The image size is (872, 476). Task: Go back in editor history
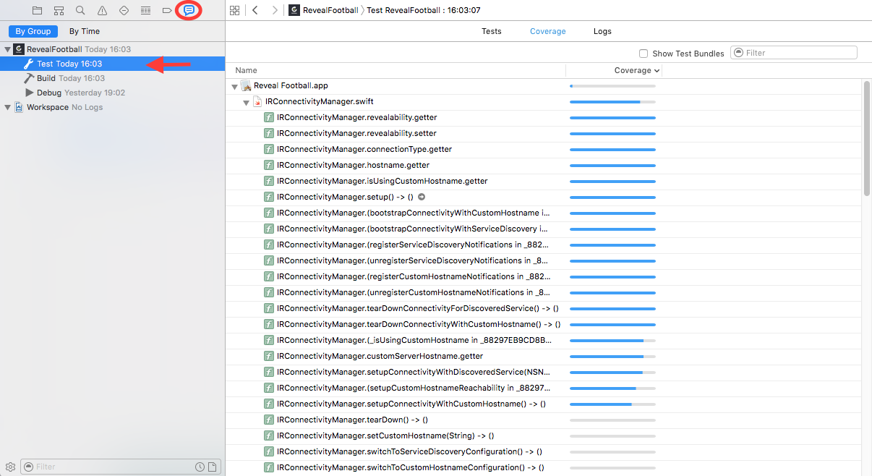click(x=255, y=10)
